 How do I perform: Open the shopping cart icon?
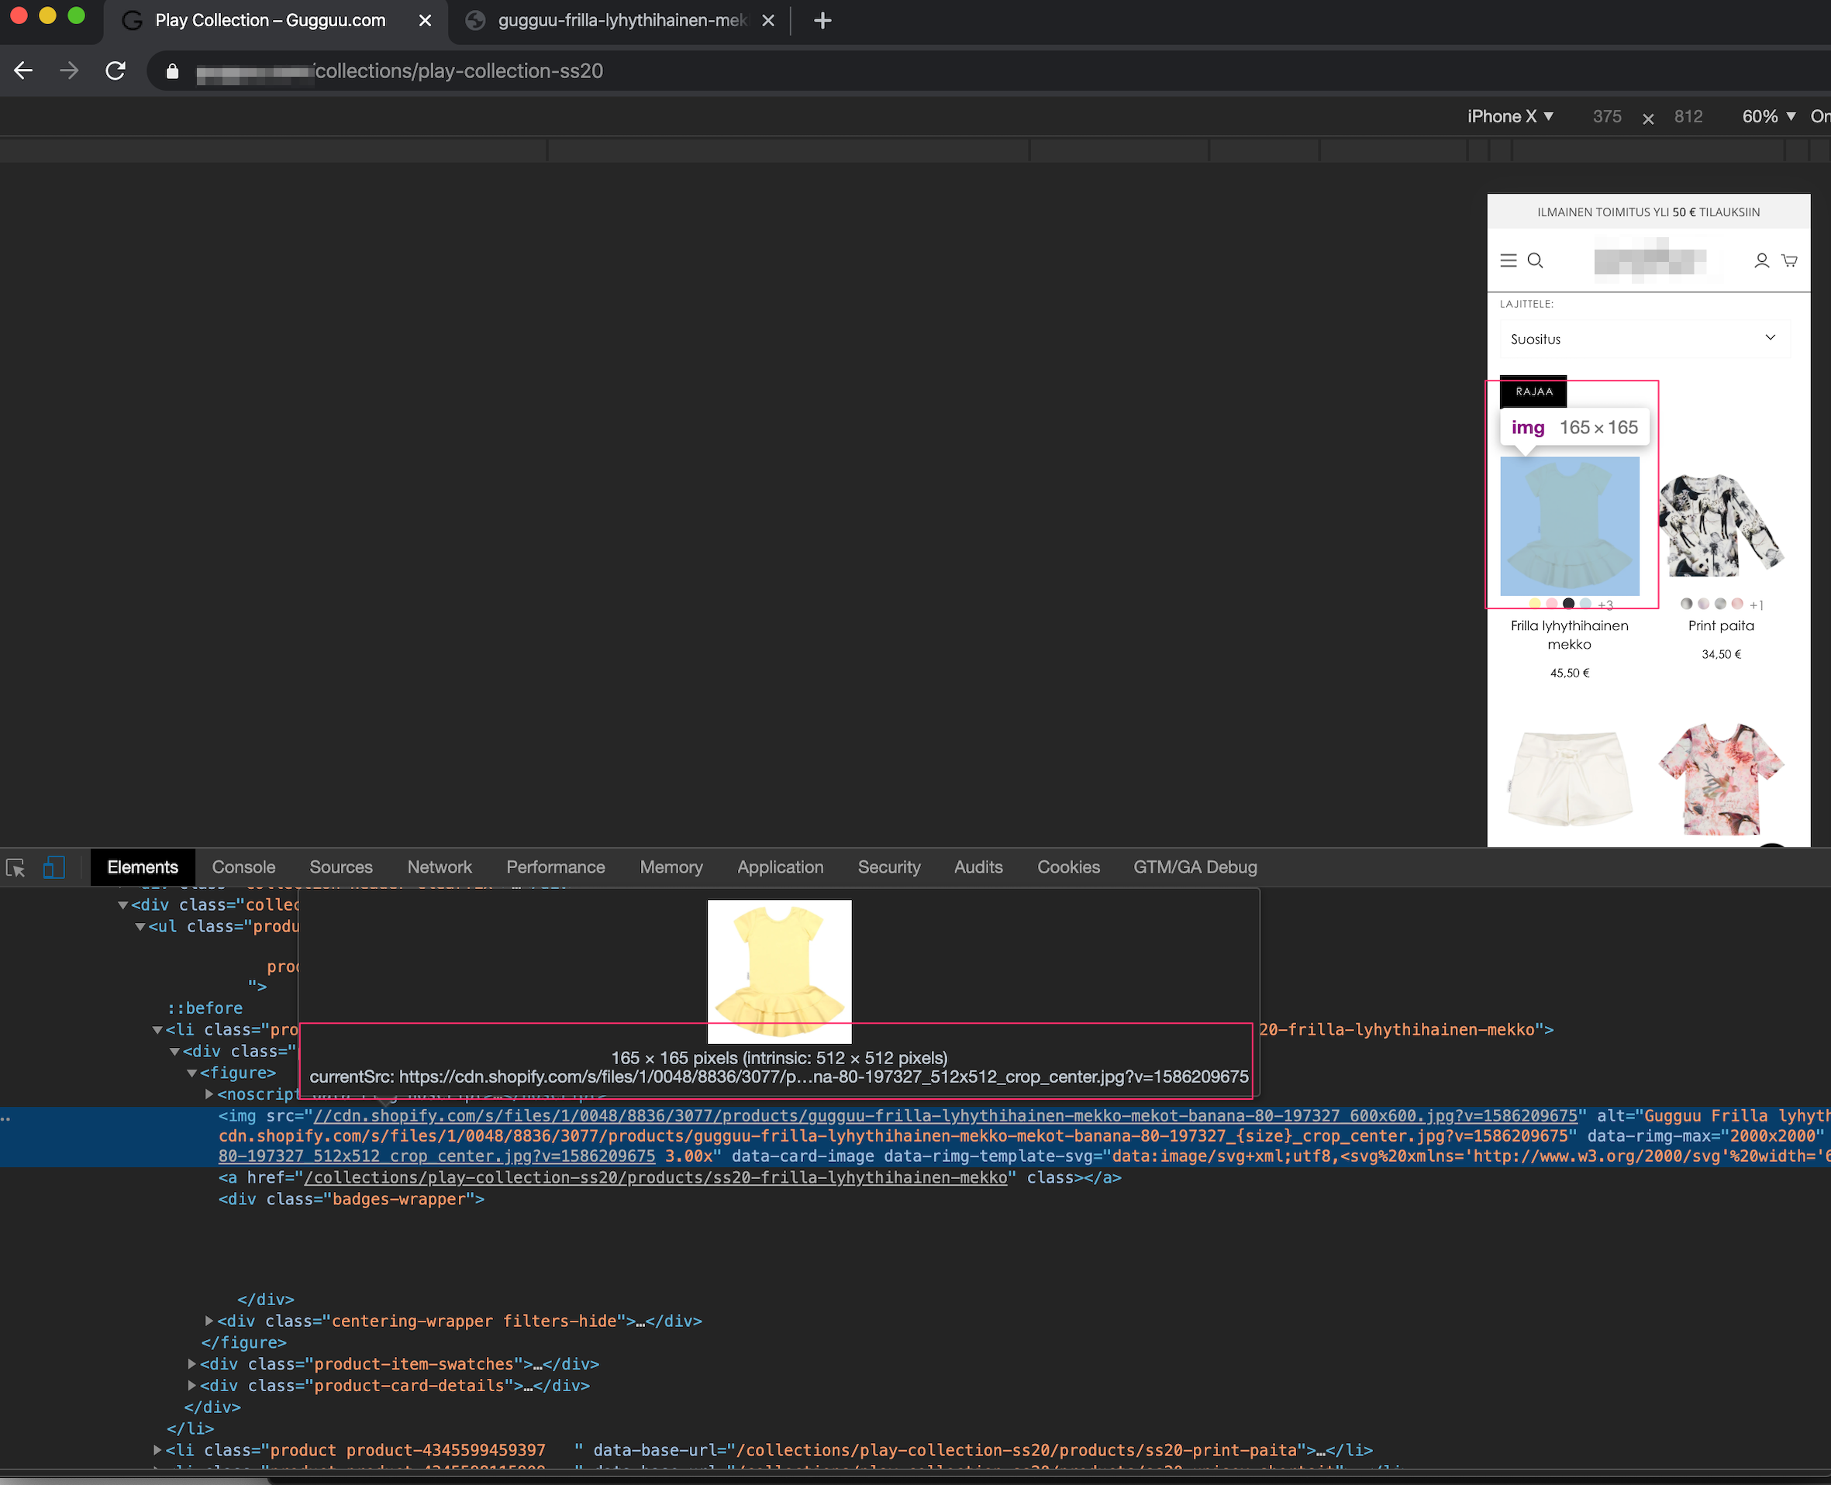click(1789, 260)
